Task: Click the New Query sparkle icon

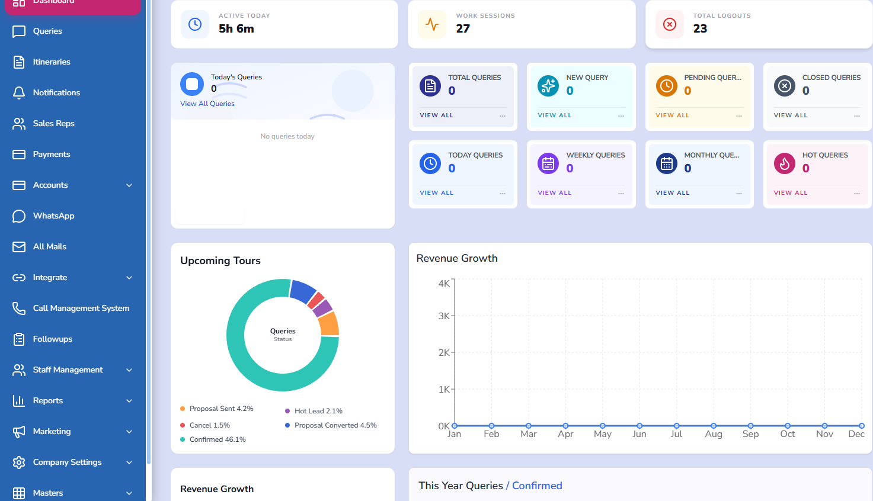Action: point(548,86)
